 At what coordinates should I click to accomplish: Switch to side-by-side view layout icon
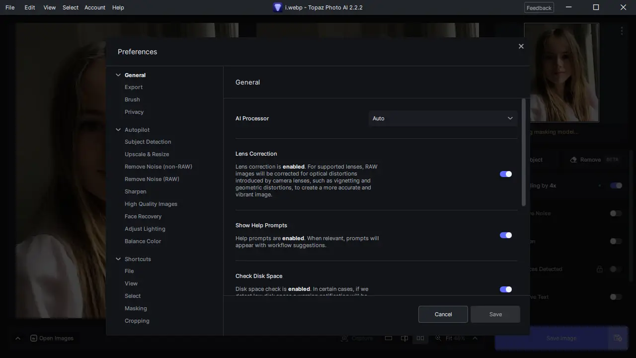tap(420, 338)
